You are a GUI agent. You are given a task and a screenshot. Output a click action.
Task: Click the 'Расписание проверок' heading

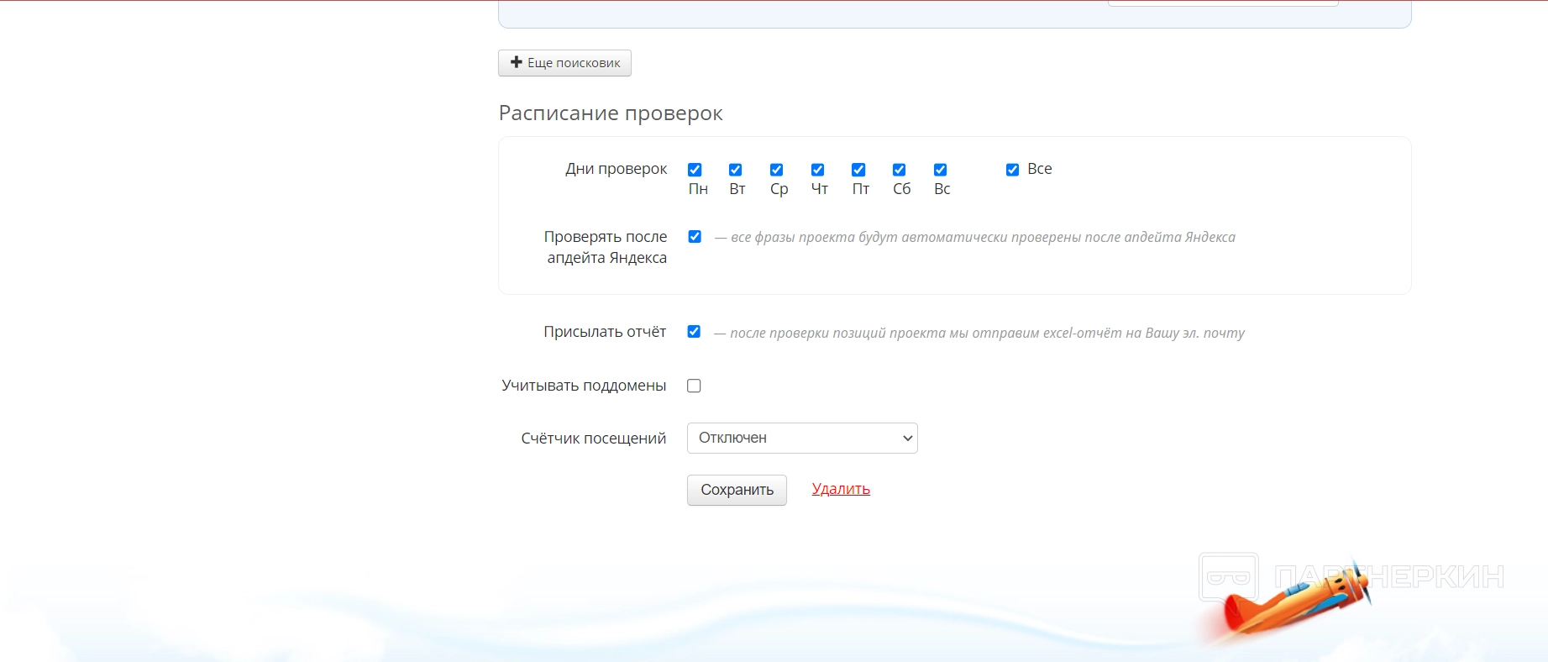(611, 113)
